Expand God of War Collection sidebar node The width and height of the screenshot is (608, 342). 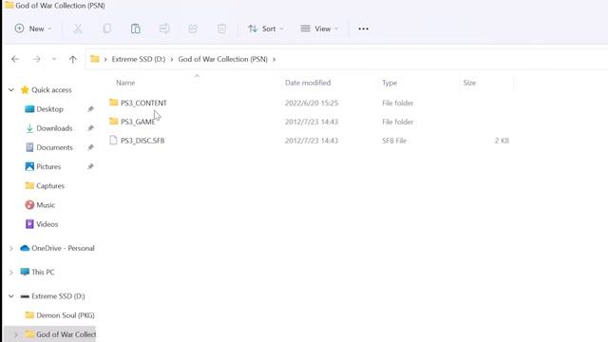pos(16,334)
